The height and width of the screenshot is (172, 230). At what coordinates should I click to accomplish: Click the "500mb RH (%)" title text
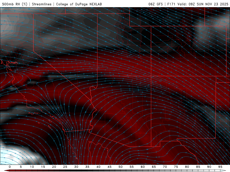point(15,4)
